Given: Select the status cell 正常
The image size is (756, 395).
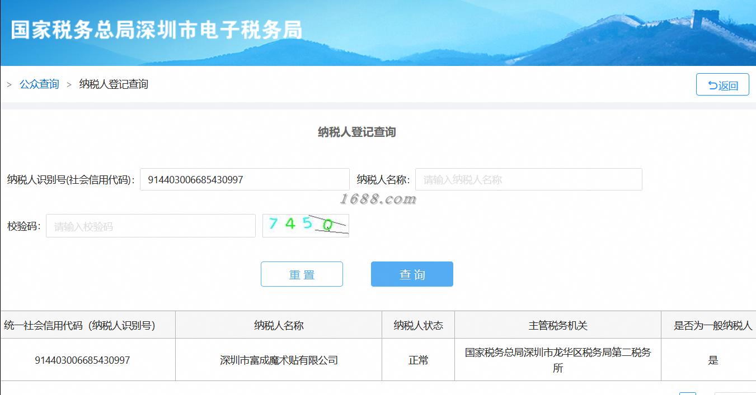Looking at the screenshot, I should [418, 360].
